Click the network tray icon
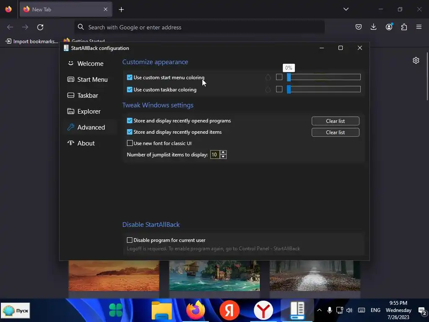 (x=339, y=310)
